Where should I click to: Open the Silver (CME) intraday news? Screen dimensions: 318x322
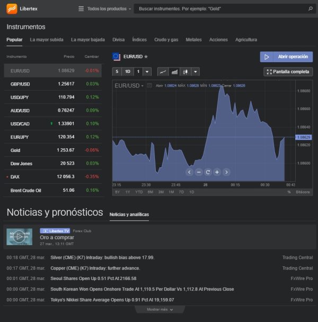pos(102,258)
